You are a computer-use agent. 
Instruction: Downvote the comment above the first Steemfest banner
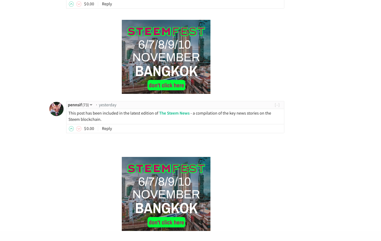79,4
